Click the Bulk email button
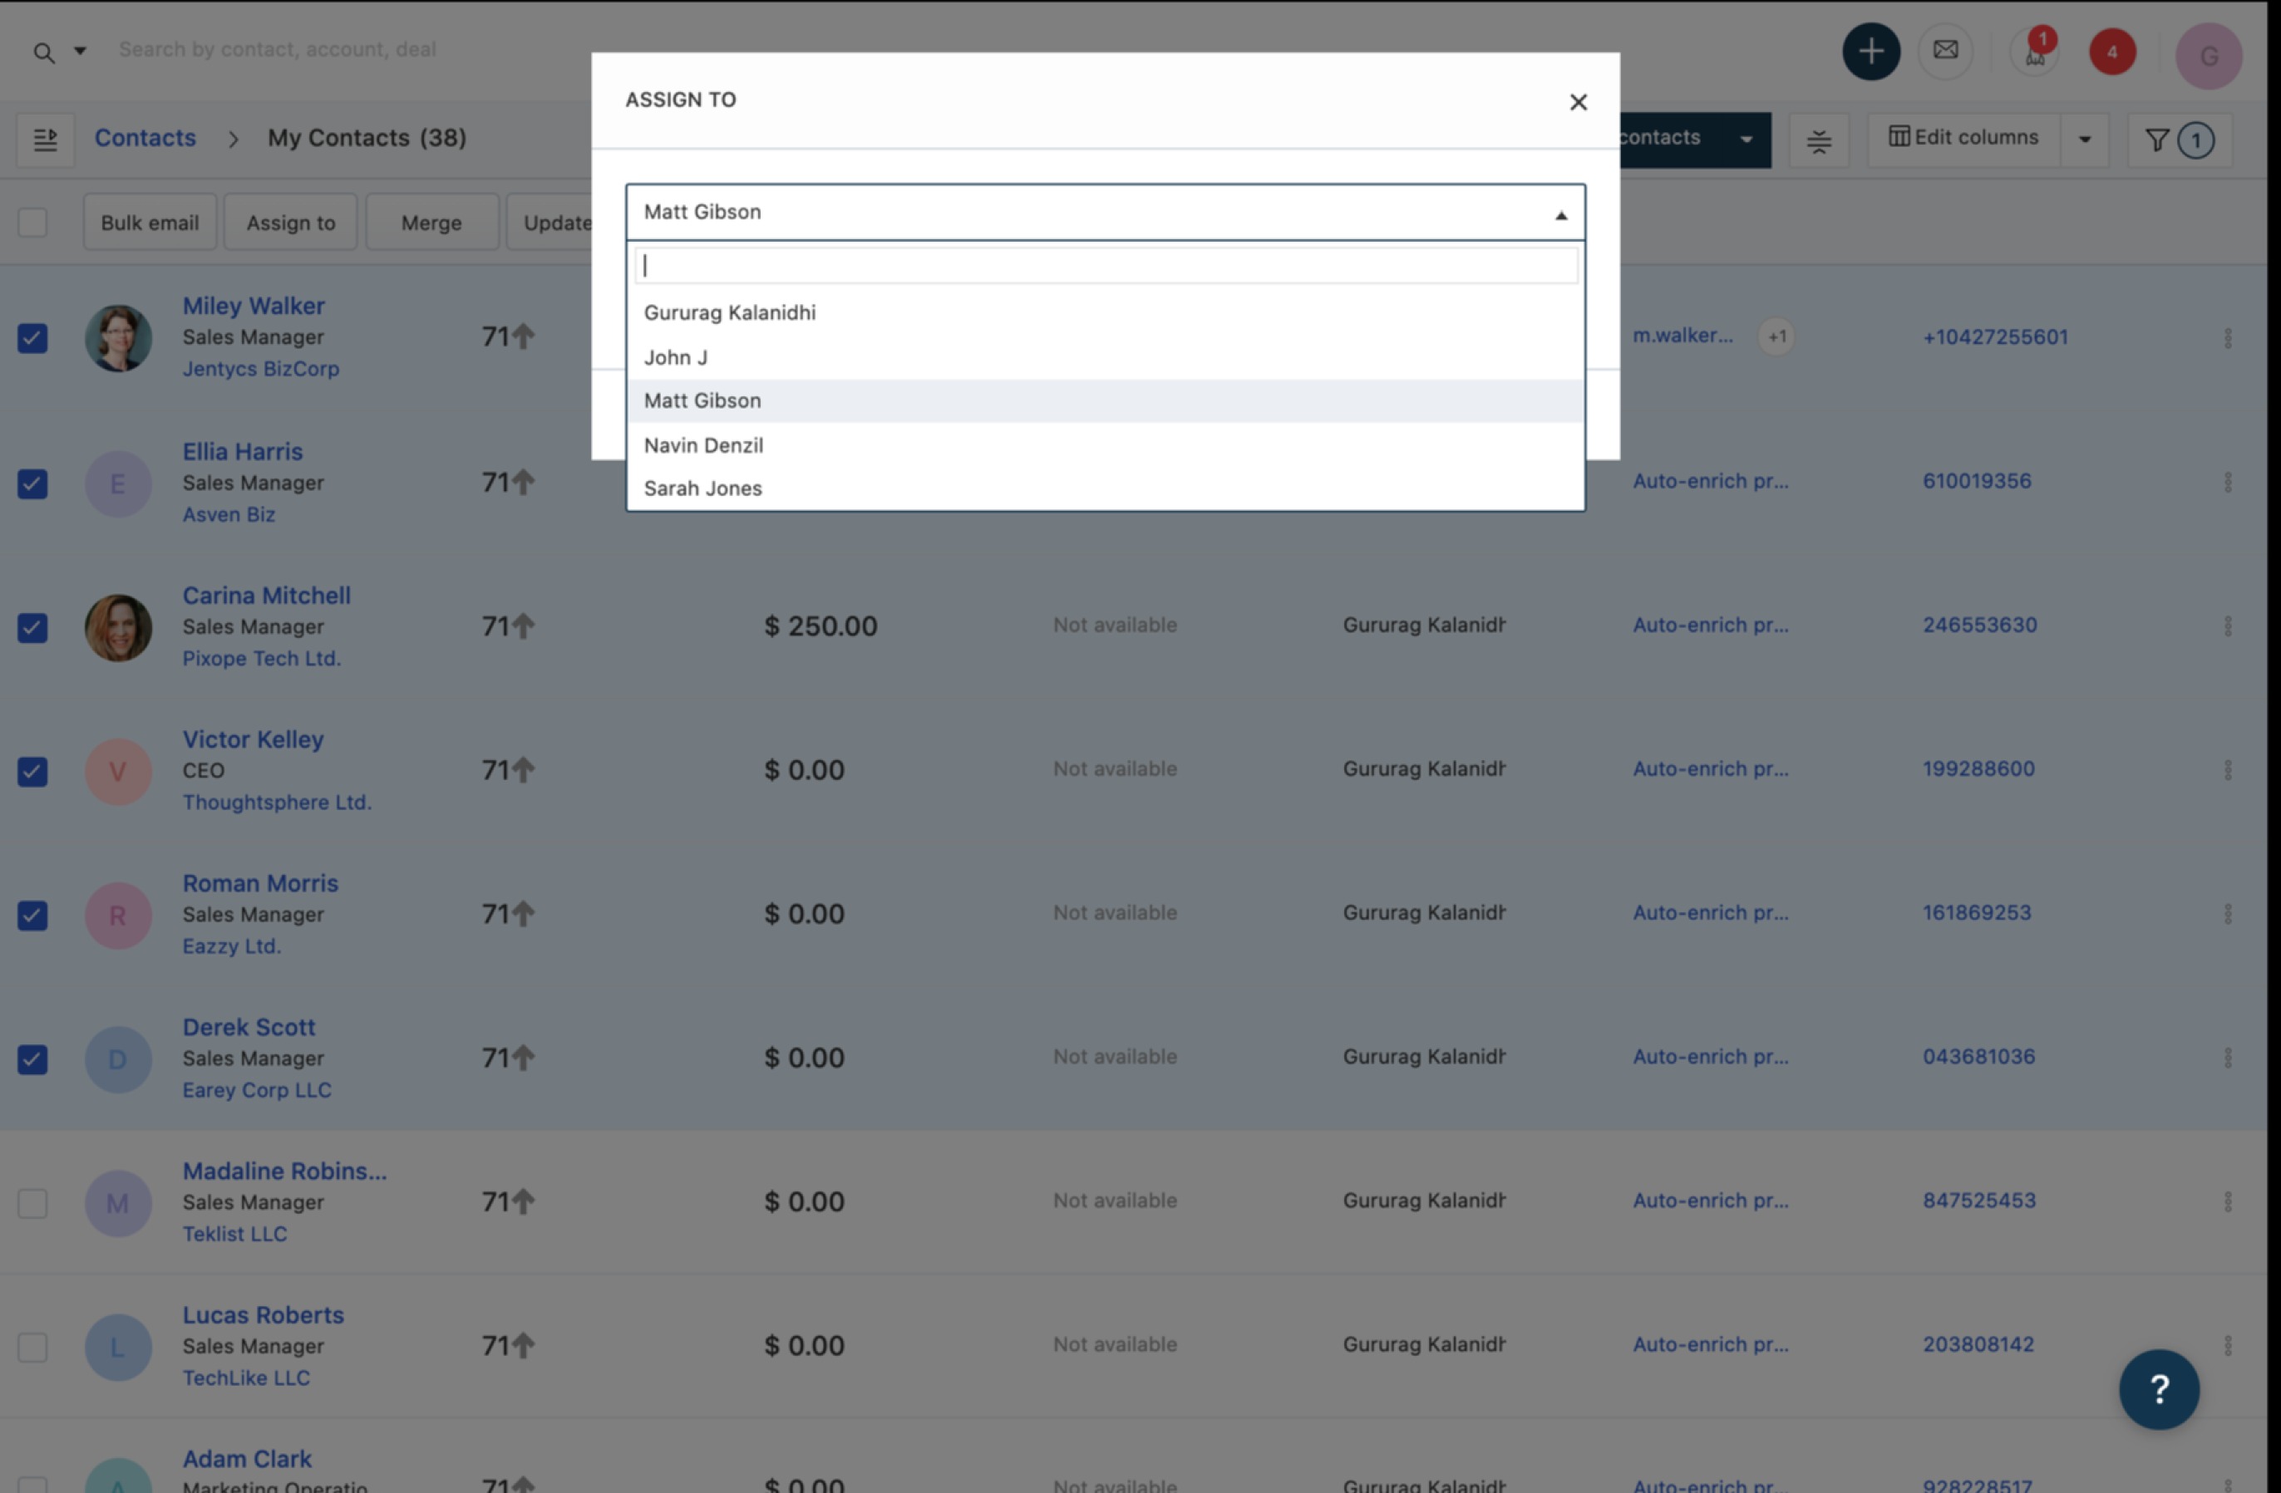The width and height of the screenshot is (2281, 1493). pyautogui.click(x=150, y=222)
